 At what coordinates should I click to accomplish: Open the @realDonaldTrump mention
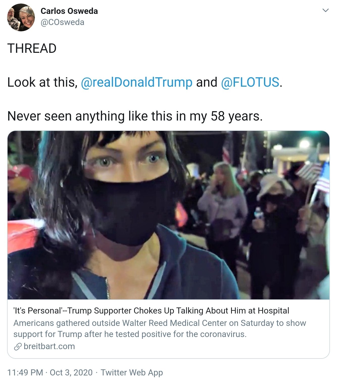136,82
